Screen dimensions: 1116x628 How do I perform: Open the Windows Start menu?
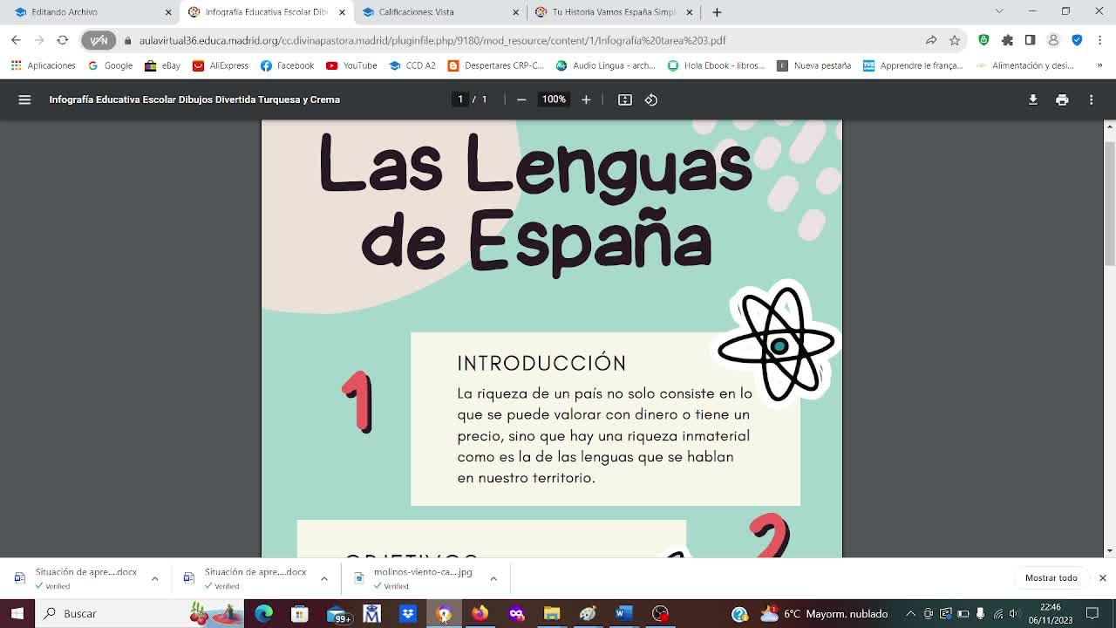coord(17,613)
